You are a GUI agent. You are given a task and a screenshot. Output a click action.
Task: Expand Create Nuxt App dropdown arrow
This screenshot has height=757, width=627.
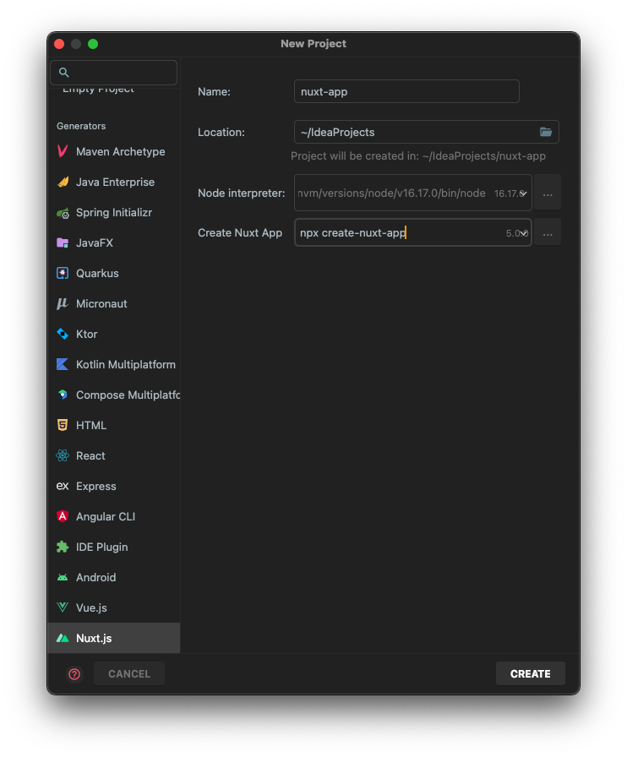coord(524,233)
